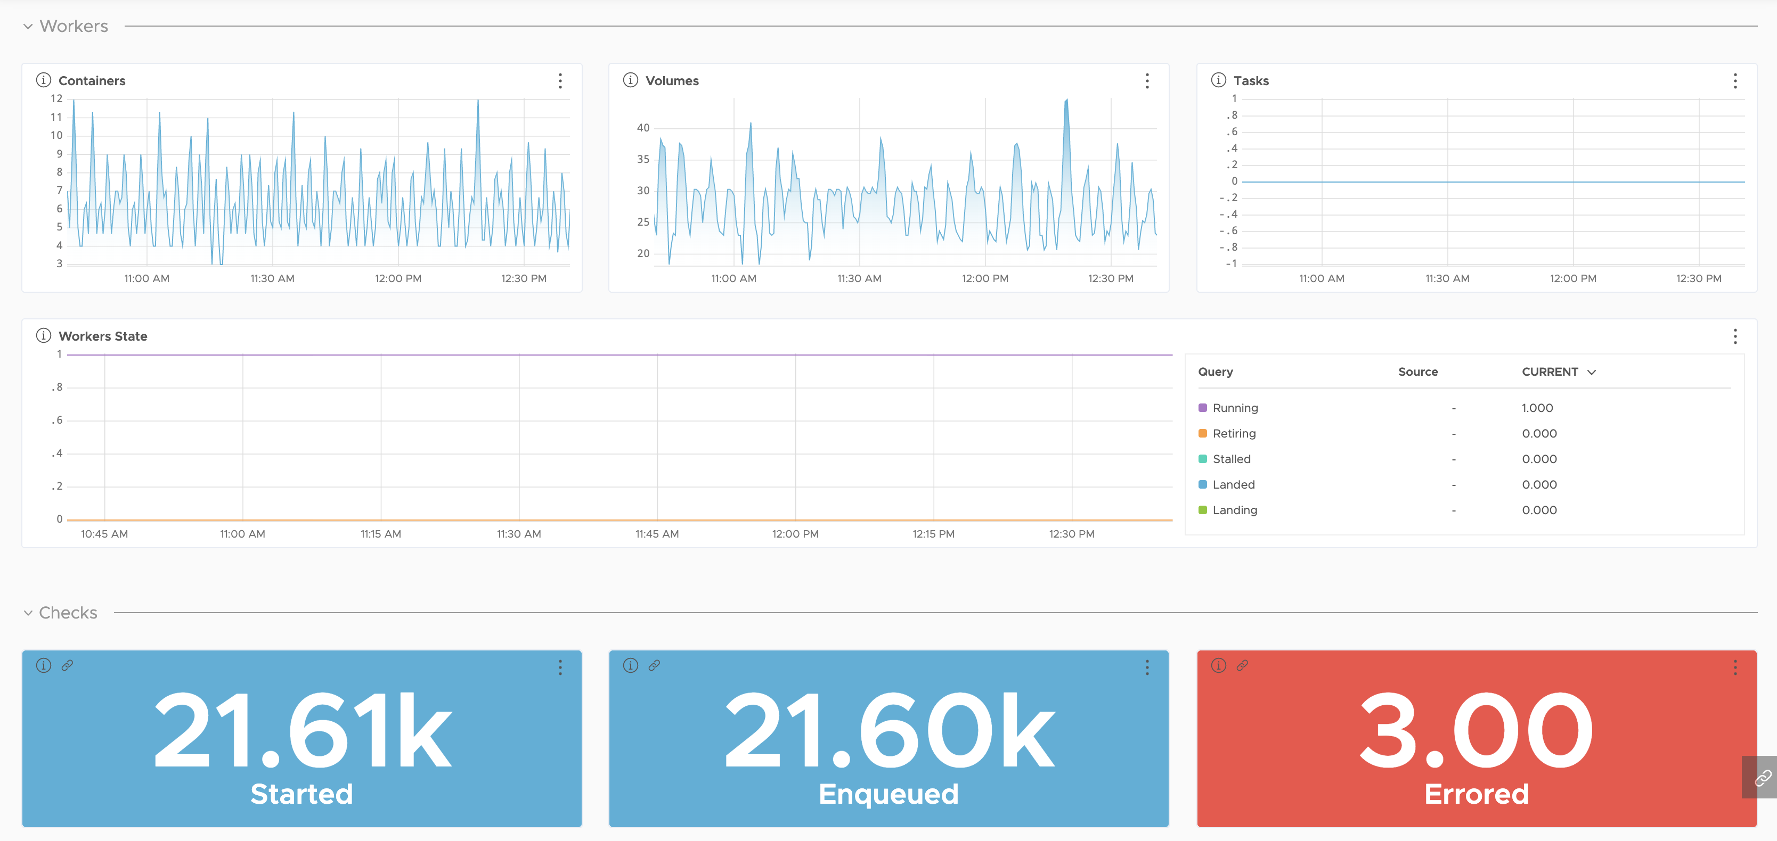Click the Containers chart plot area
1777x841 pixels.
coord(319,182)
